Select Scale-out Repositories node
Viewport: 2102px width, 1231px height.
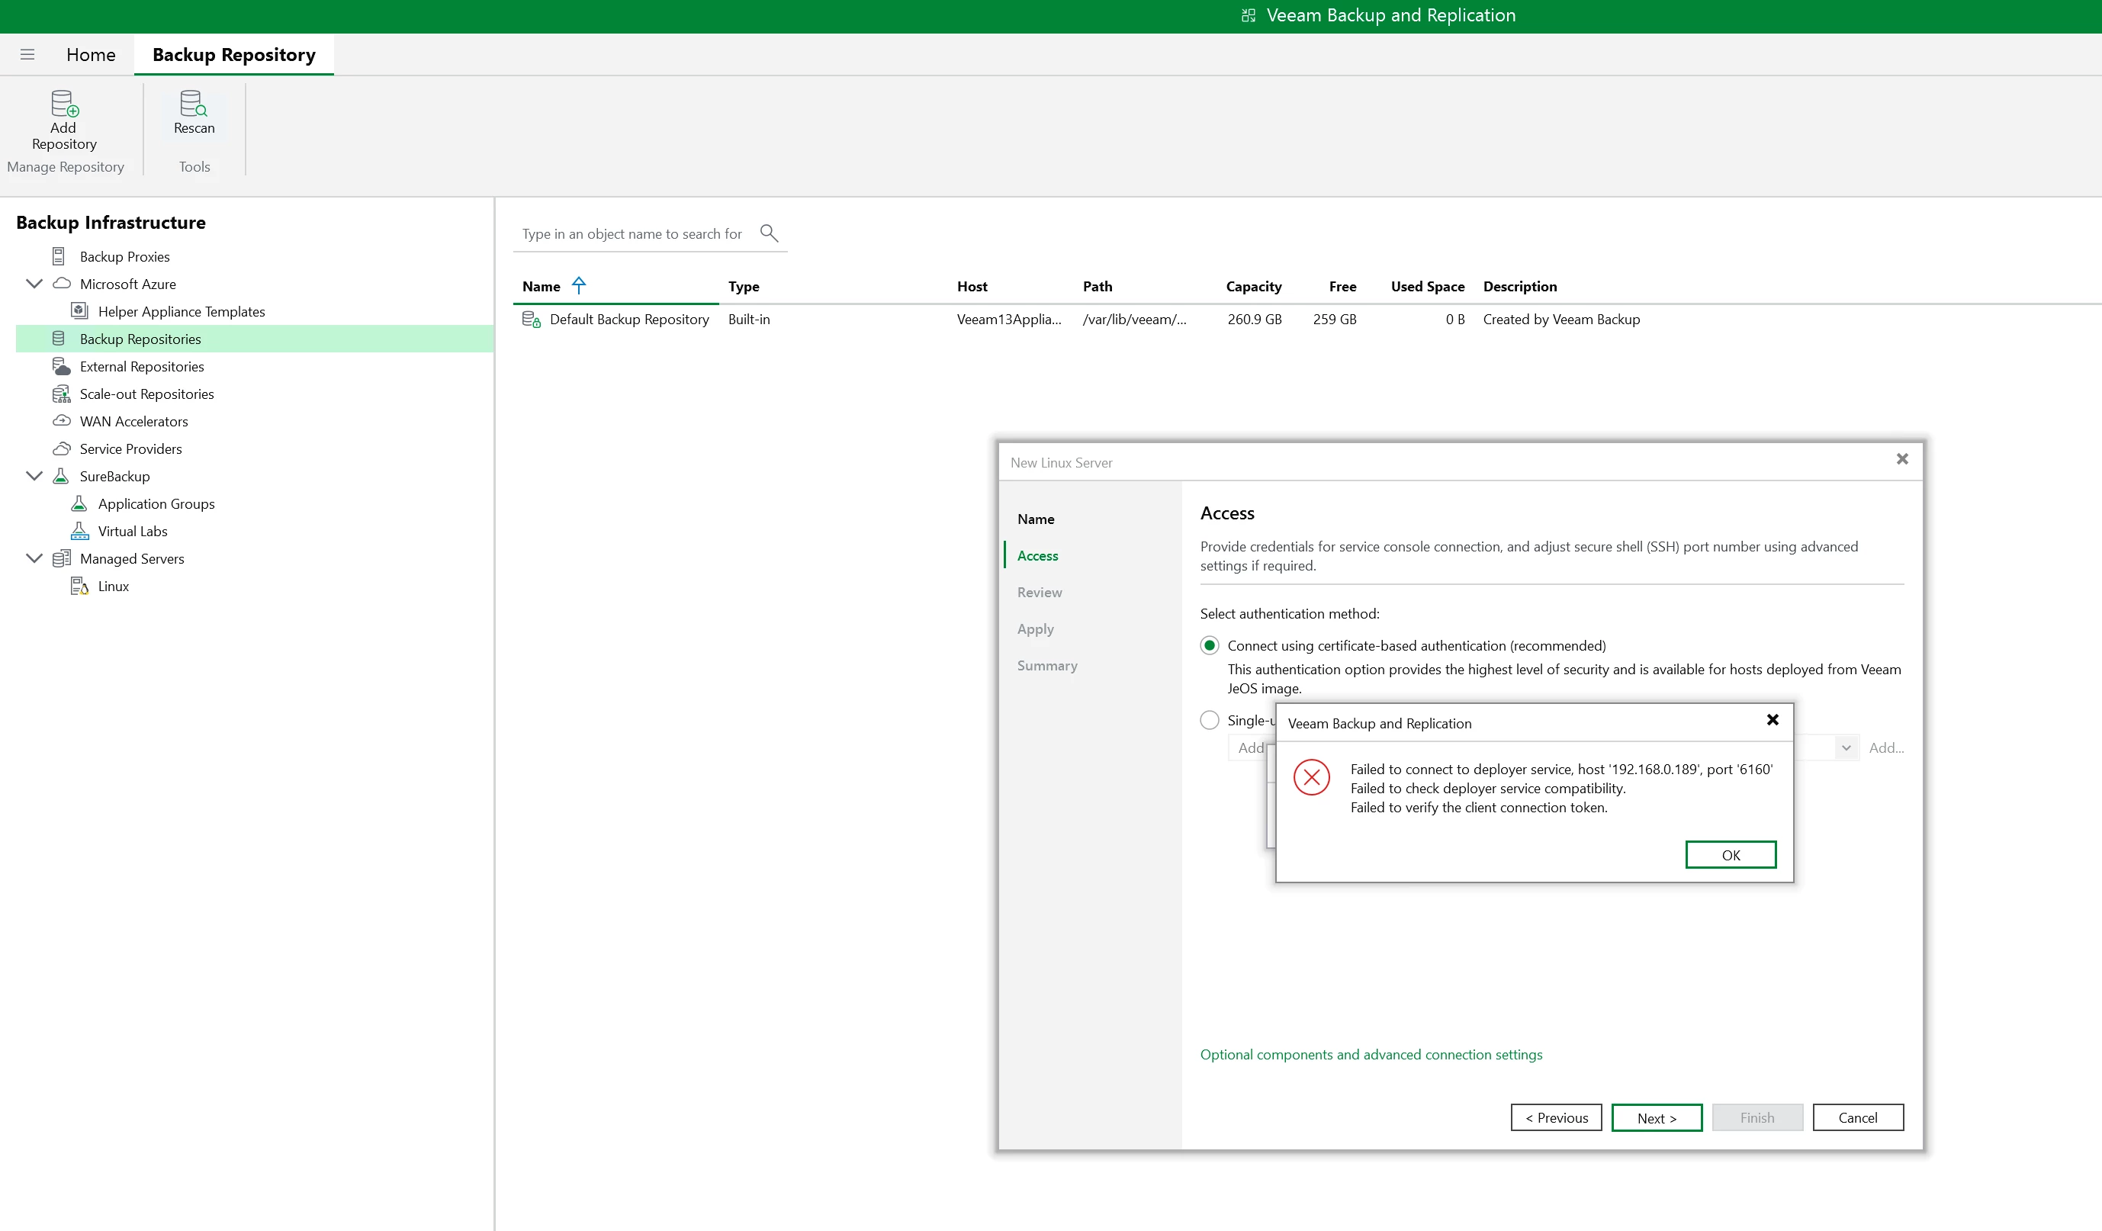(x=146, y=394)
